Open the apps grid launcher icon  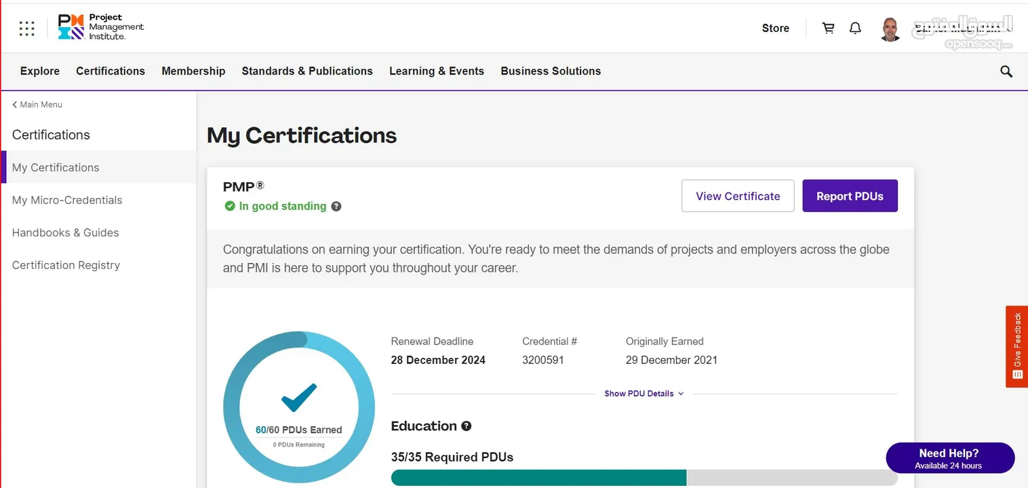(27, 28)
